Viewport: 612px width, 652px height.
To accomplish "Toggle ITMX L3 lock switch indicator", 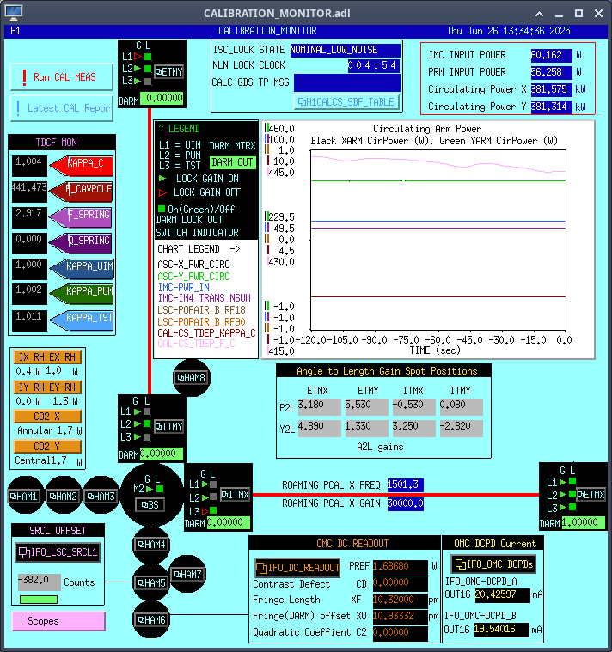I will pos(213,510).
